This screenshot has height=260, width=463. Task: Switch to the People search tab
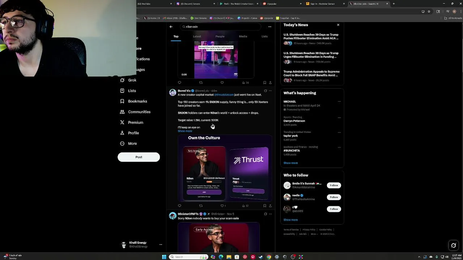pyautogui.click(x=220, y=36)
